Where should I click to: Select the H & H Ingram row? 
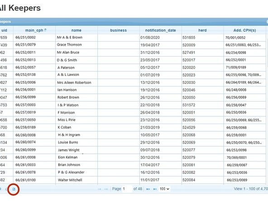tap(133, 135)
